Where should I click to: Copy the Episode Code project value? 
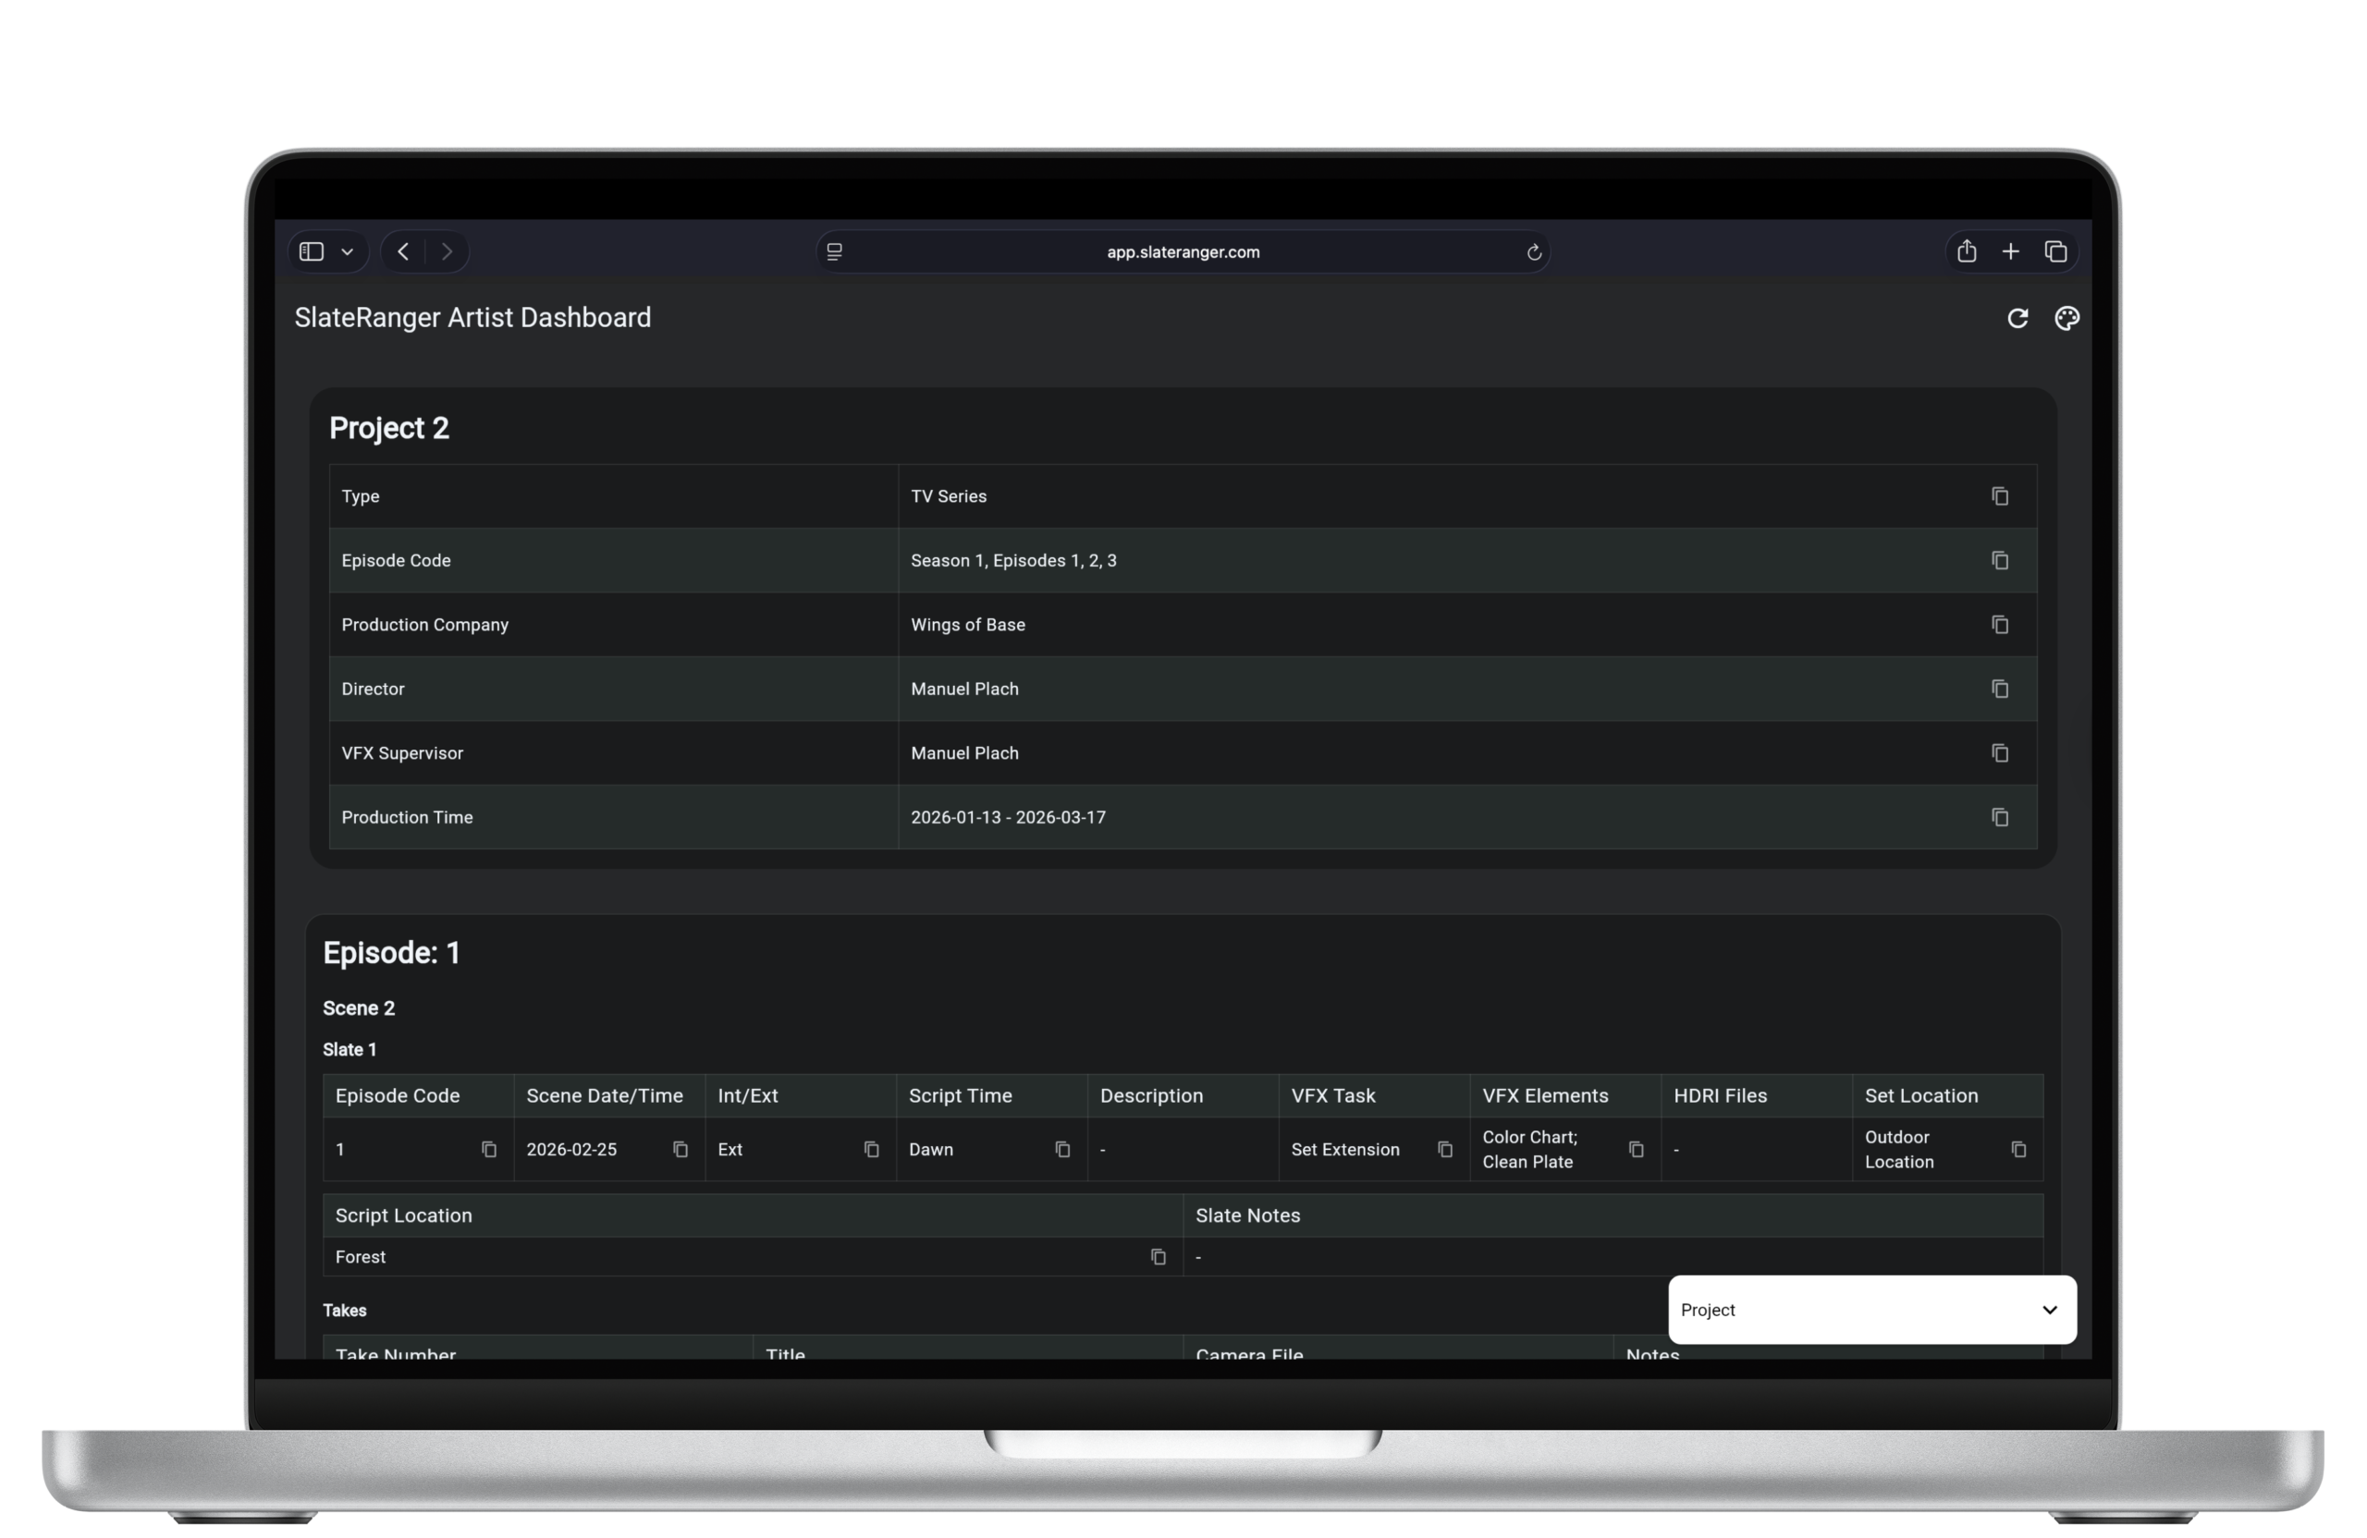click(x=1999, y=561)
